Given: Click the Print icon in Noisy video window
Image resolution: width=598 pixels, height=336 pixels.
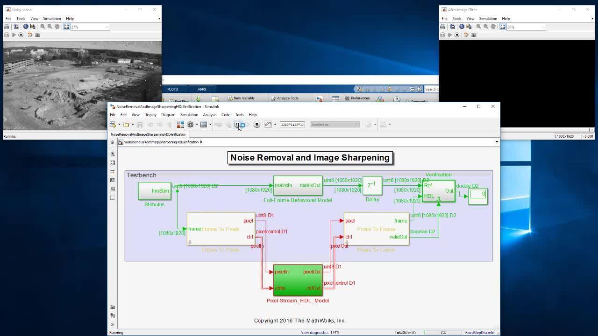Looking at the screenshot, I should pyautogui.click(x=7, y=27).
